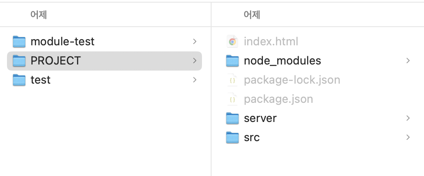424x176 pixels.
Task: Select the package.json file name
Action: point(279,99)
